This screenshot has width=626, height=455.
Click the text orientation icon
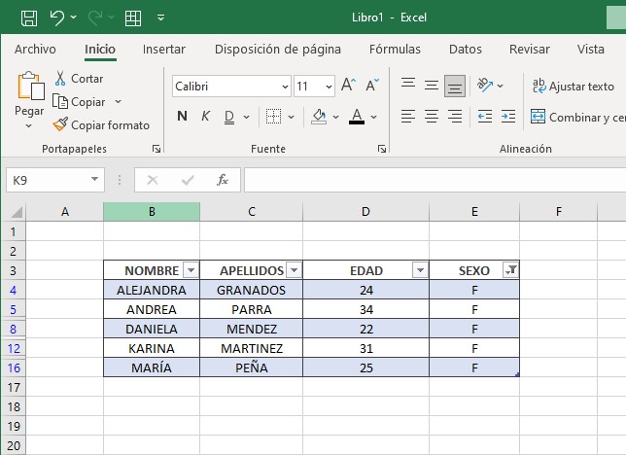point(485,85)
